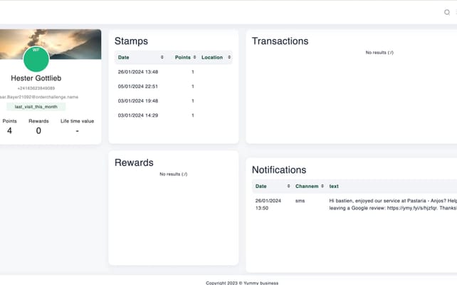Viewport: 457px width, 285px height.
Task: Click the green WF profile avatar
Action: pyautogui.click(x=36, y=59)
